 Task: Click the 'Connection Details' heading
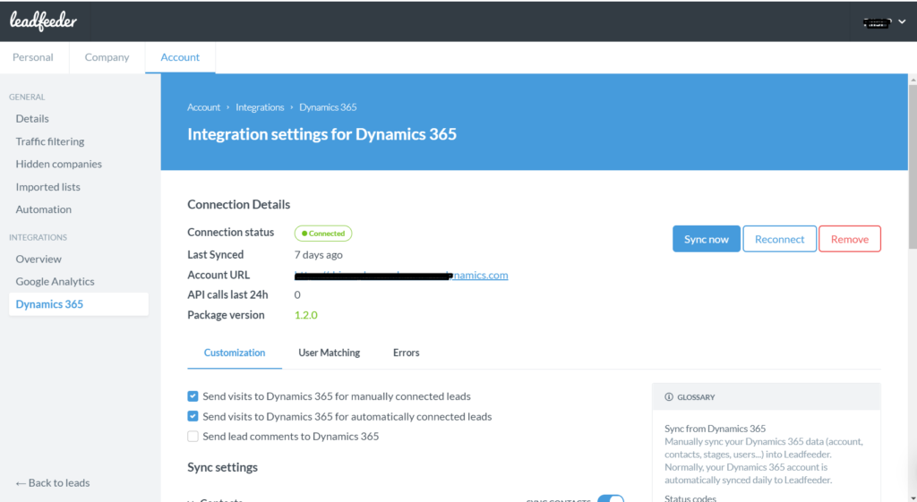(x=238, y=205)
